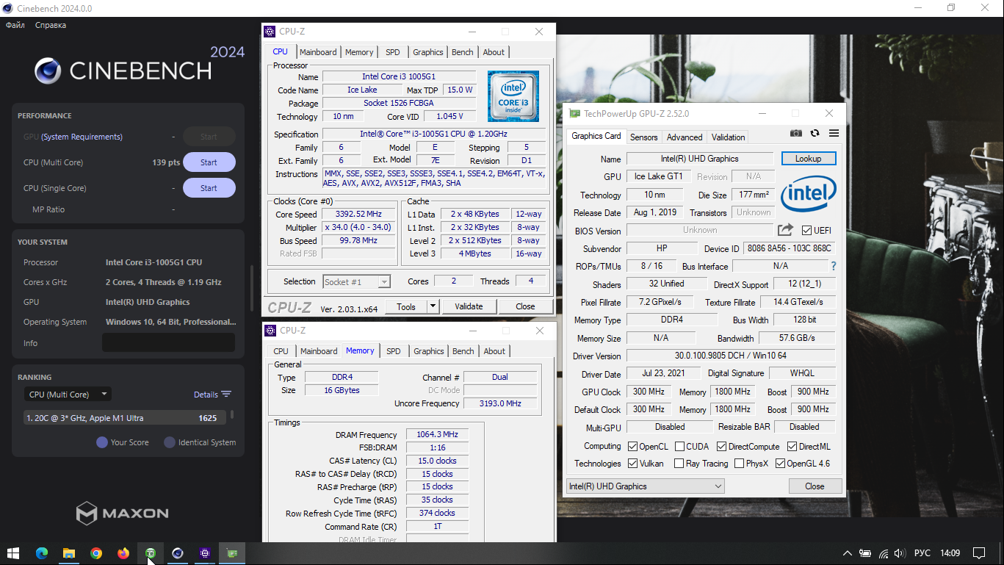Click volume speaker tray icon
The image size is (1004, 565).
pyautogui.click(x=900, y=553)
